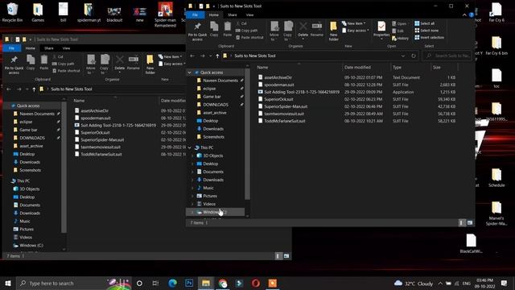The image size is (515, 290).
Task: Switch front window to large icons view
Action: point(470,223)
